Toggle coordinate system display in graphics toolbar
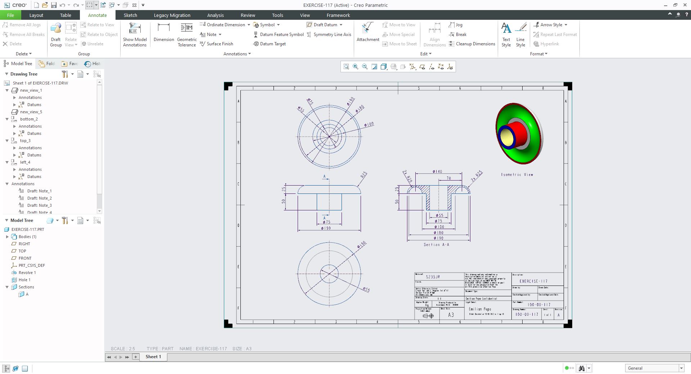 point(450,67)
